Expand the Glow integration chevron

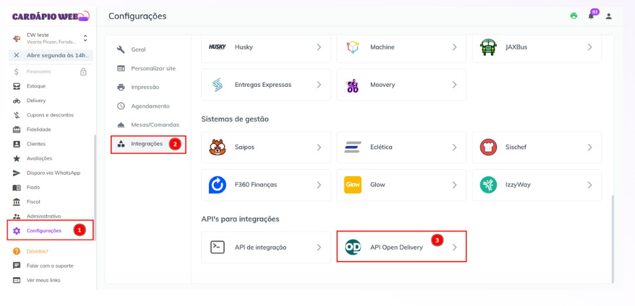(x=454, y=184)
